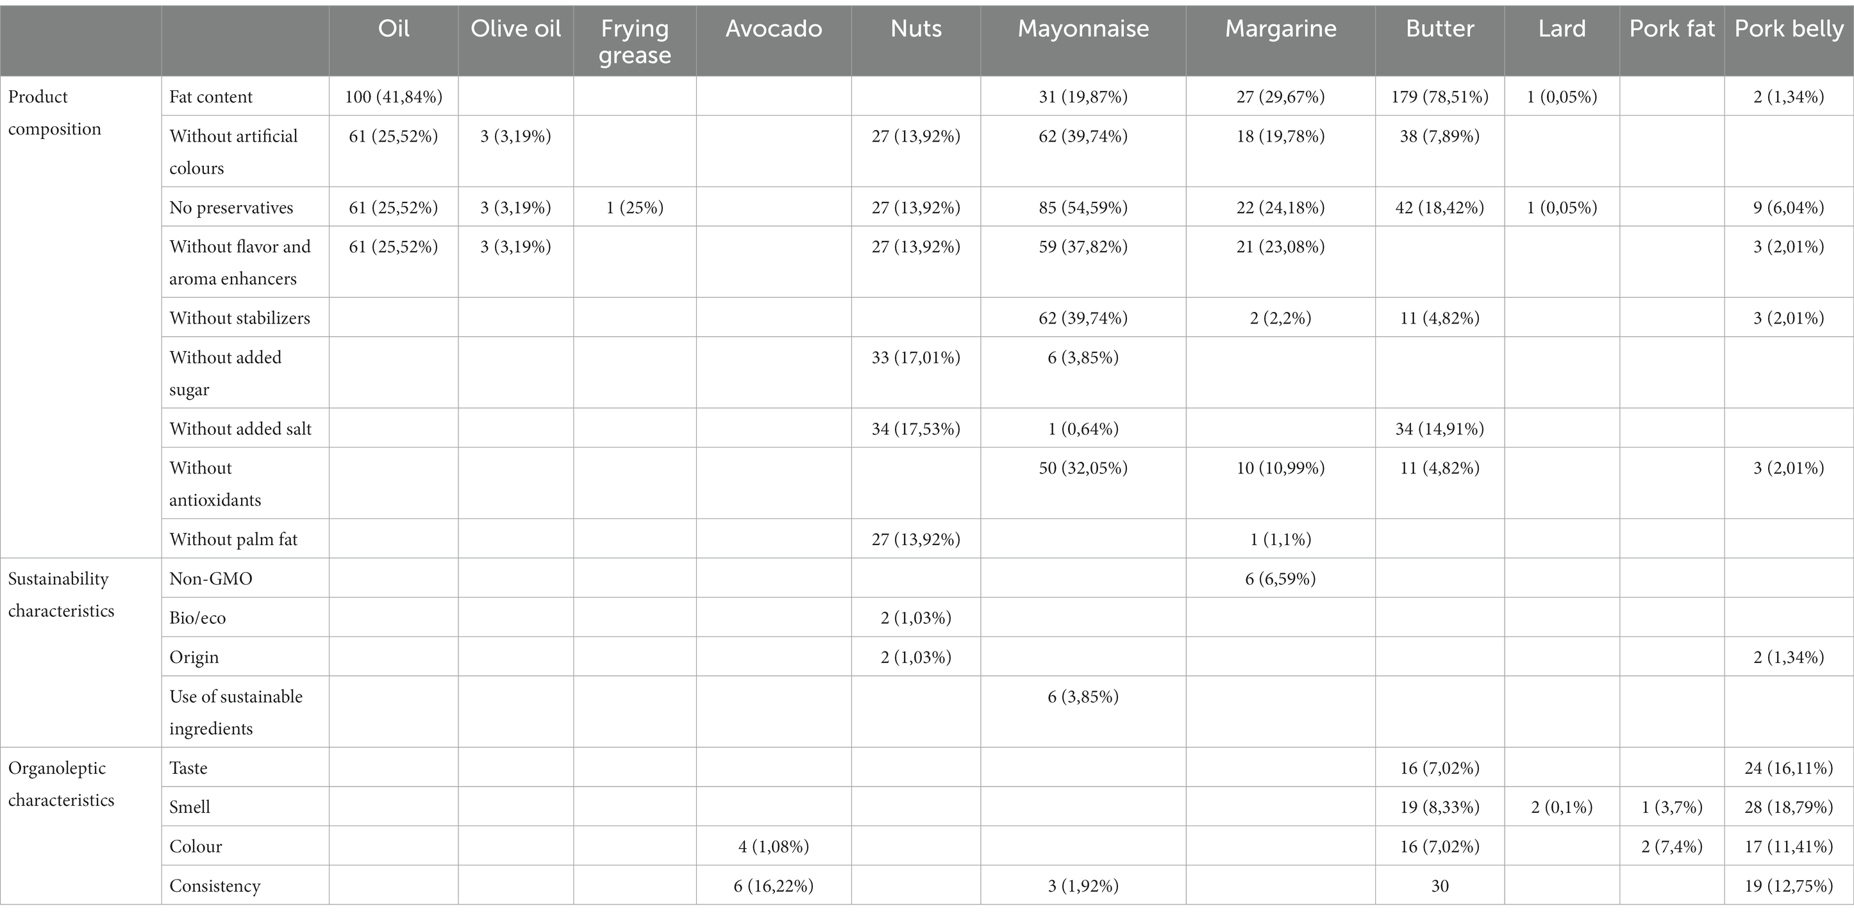1854x916 pixels.
Task: Click Oil fat content cell "100 (41,84%)"
Action: [394, 97]
